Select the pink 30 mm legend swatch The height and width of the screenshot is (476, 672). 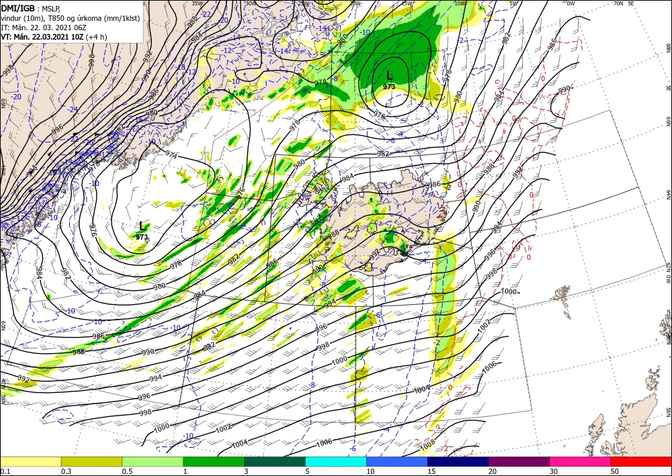581,461
